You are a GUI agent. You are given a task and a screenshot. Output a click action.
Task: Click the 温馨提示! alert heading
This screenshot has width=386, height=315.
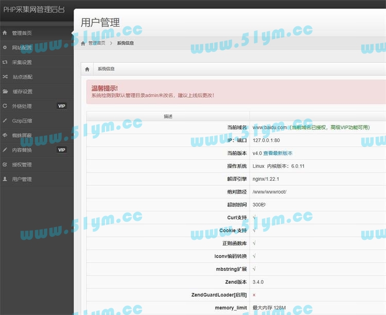click(x=104, y=88)
